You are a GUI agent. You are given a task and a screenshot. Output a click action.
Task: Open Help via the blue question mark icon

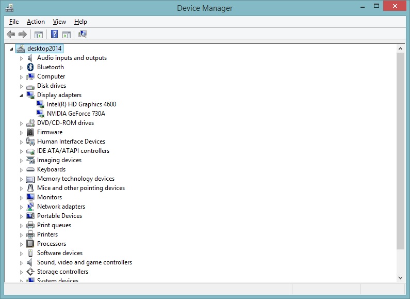click(54, 35)
